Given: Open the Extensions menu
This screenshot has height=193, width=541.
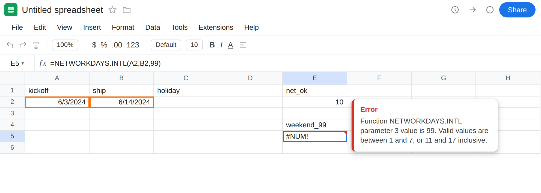Looking at the screenshot, I should [x=216, y=27].
